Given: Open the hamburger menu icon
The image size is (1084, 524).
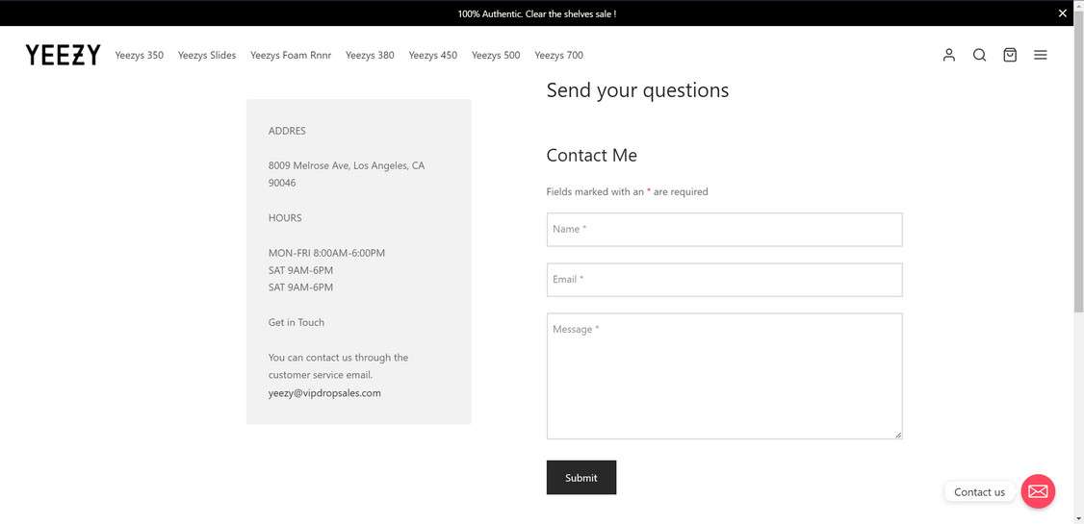Looking at the screenshot, I should (1041, 55).
